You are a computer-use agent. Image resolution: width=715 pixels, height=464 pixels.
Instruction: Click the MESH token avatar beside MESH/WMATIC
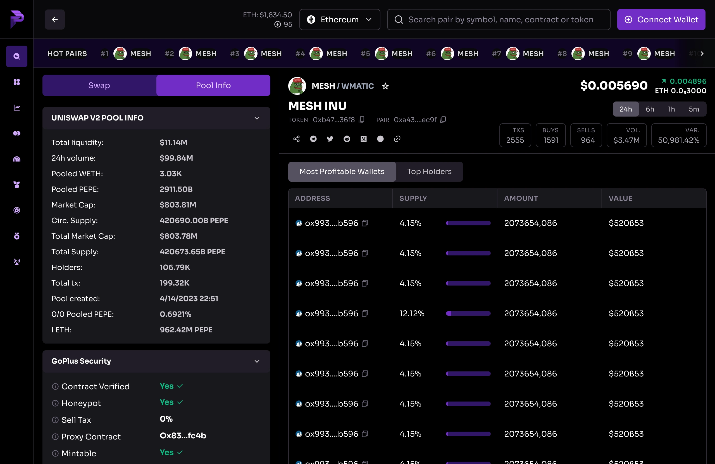(297, 86)
